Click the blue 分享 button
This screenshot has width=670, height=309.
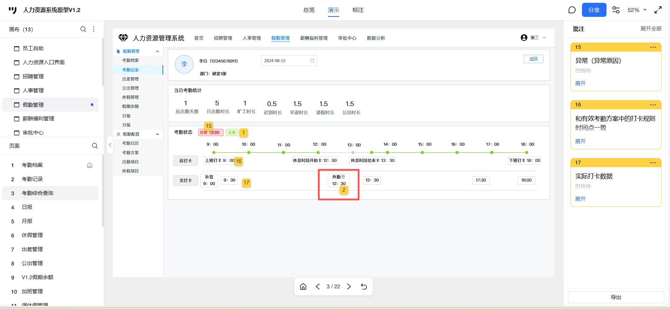coord(594,10)
